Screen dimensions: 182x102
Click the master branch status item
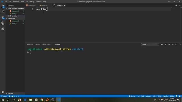click(x=5, y=96)
